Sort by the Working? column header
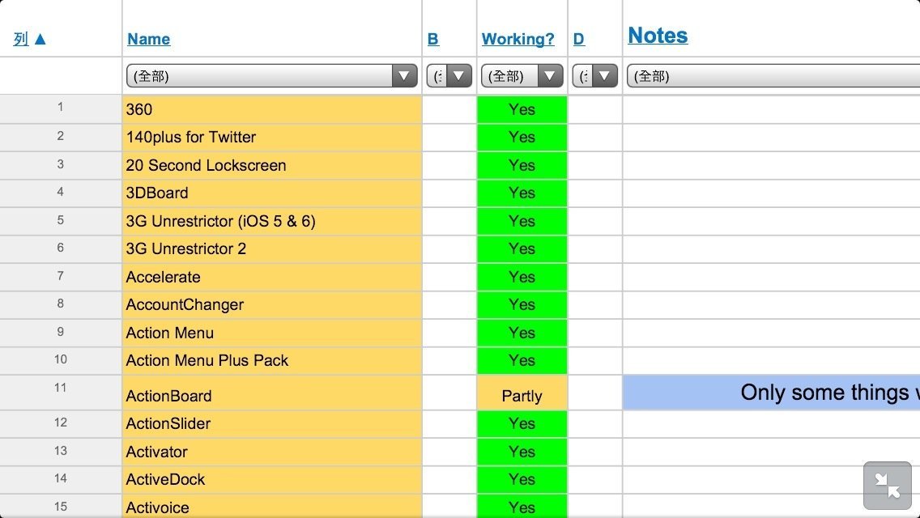The height and width of the screenshot is (518, 920). 517,39
